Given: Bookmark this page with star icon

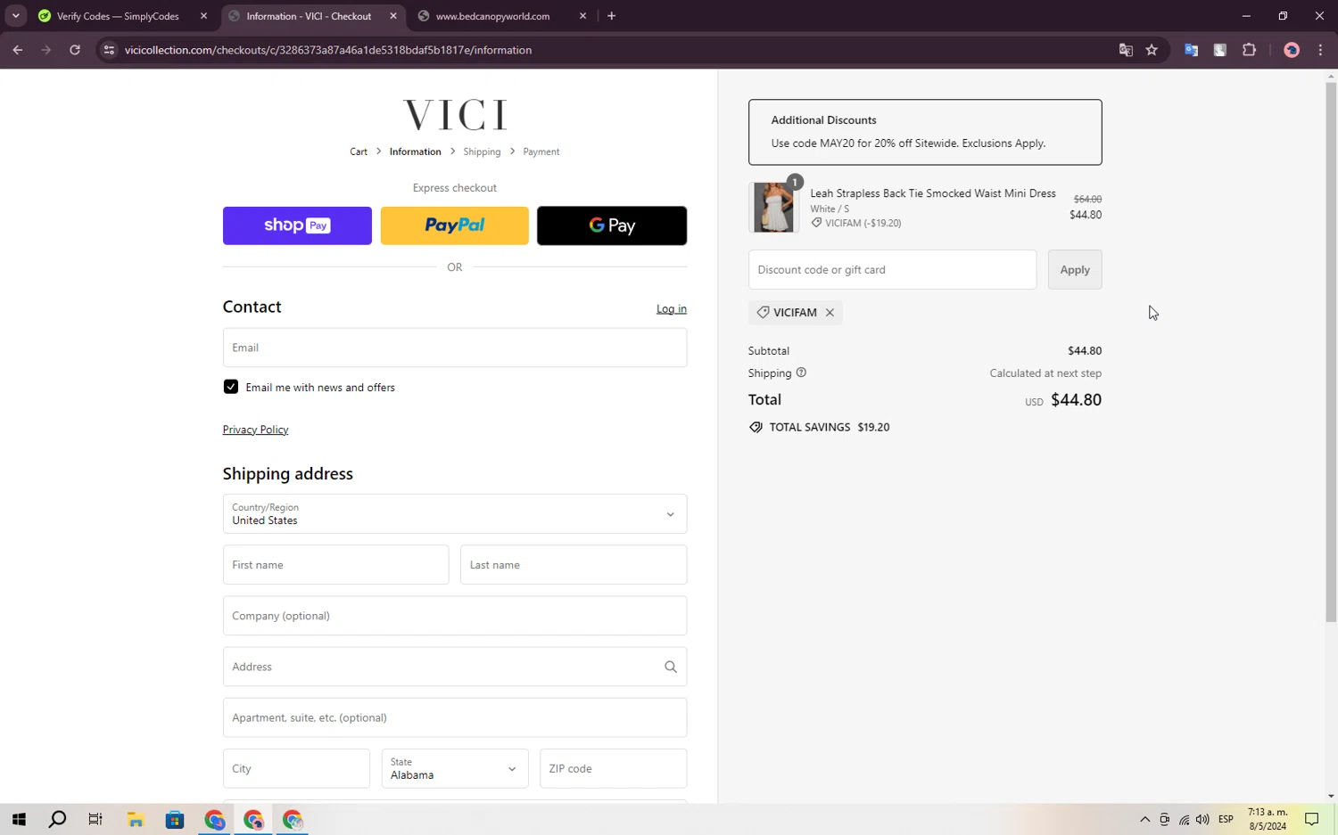Looking at the screenshot, I should (1152, 50).
